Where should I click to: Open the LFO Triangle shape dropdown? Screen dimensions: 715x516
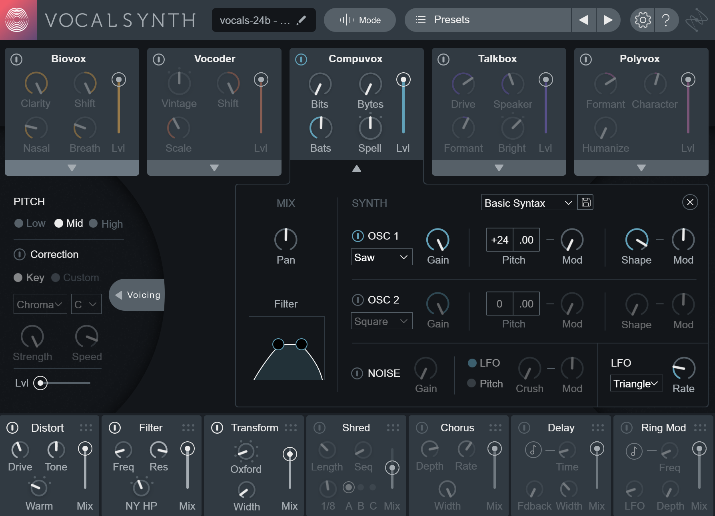pyautogui.click(x=636, y=383)
